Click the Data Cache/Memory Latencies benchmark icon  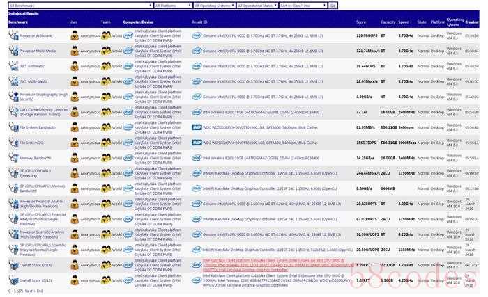point(13,112)
